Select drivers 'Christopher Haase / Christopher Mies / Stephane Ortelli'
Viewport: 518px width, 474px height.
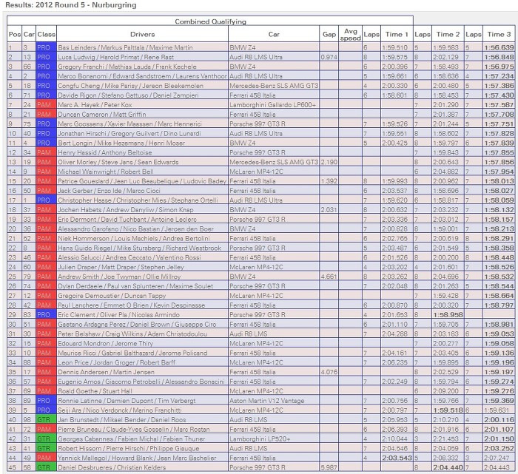(138, 200)
